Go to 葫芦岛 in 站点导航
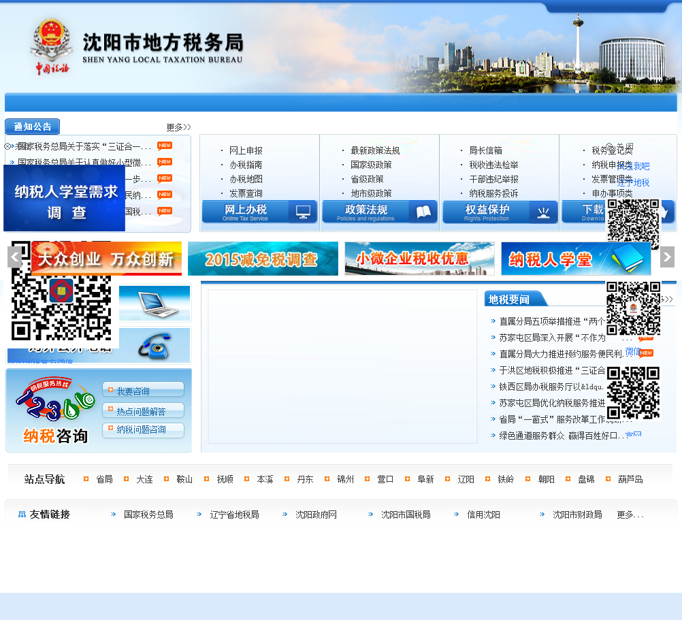 point(630,479)
